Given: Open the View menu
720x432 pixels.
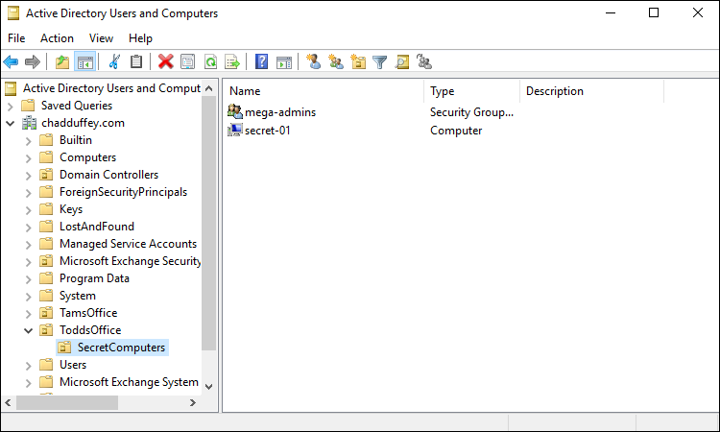Looking at the screenshot, I should (101, 38).
